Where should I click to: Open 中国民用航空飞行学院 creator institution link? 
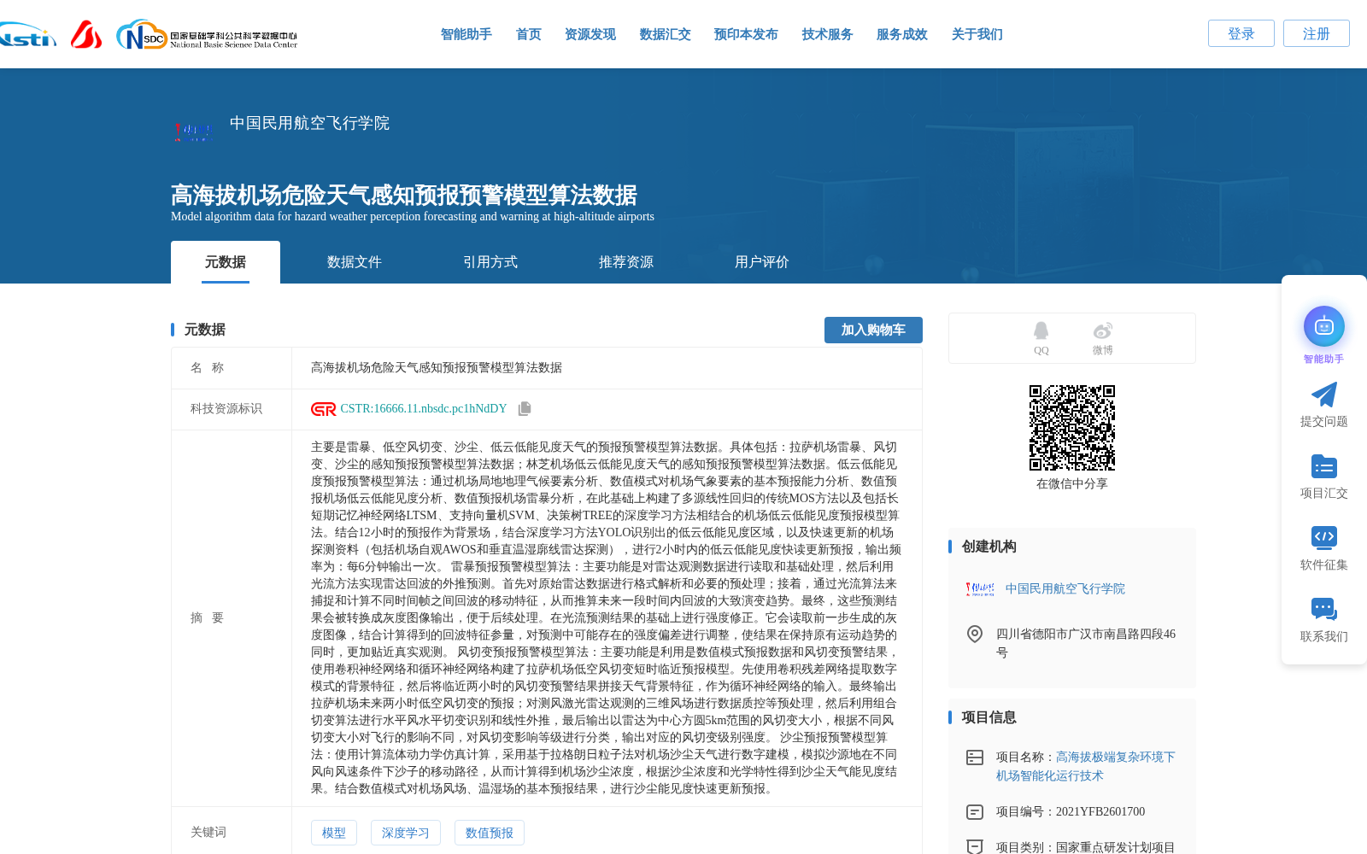pyautogui.click(x=1065, y=588)
